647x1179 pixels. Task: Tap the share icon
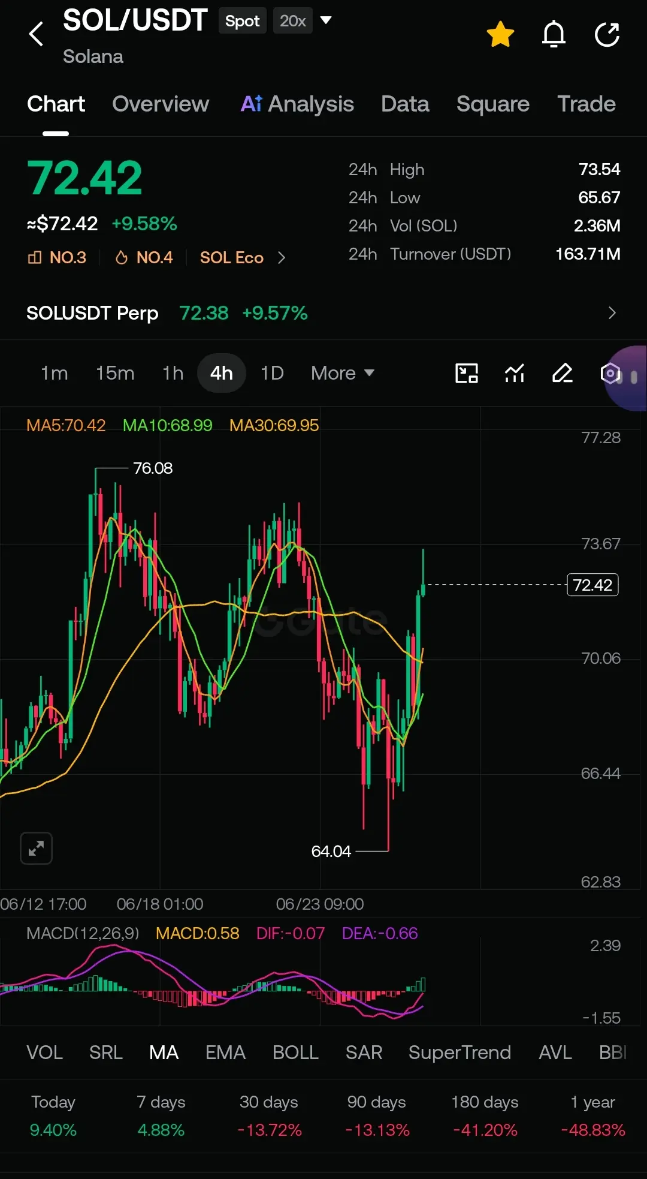click(x=607, y=34)
